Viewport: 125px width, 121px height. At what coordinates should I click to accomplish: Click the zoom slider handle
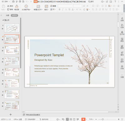[x=103, y=119]
